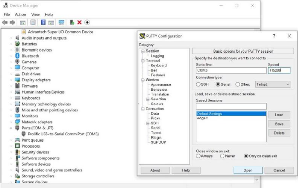Click the Cameras icon in device tree

click(17, 62)
